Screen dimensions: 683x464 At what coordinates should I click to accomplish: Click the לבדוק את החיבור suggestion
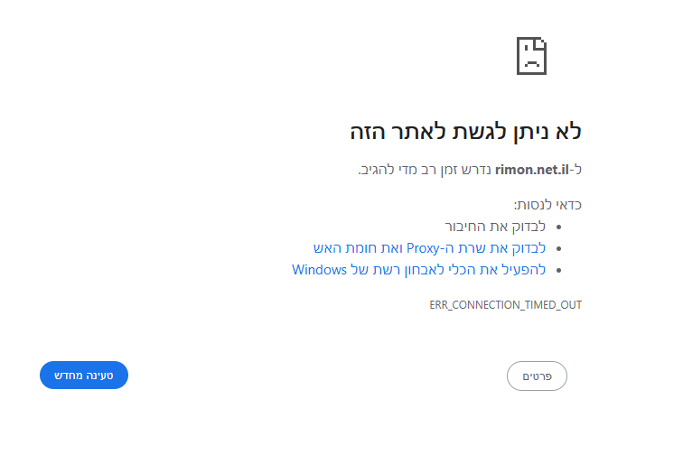coord(495,227)
